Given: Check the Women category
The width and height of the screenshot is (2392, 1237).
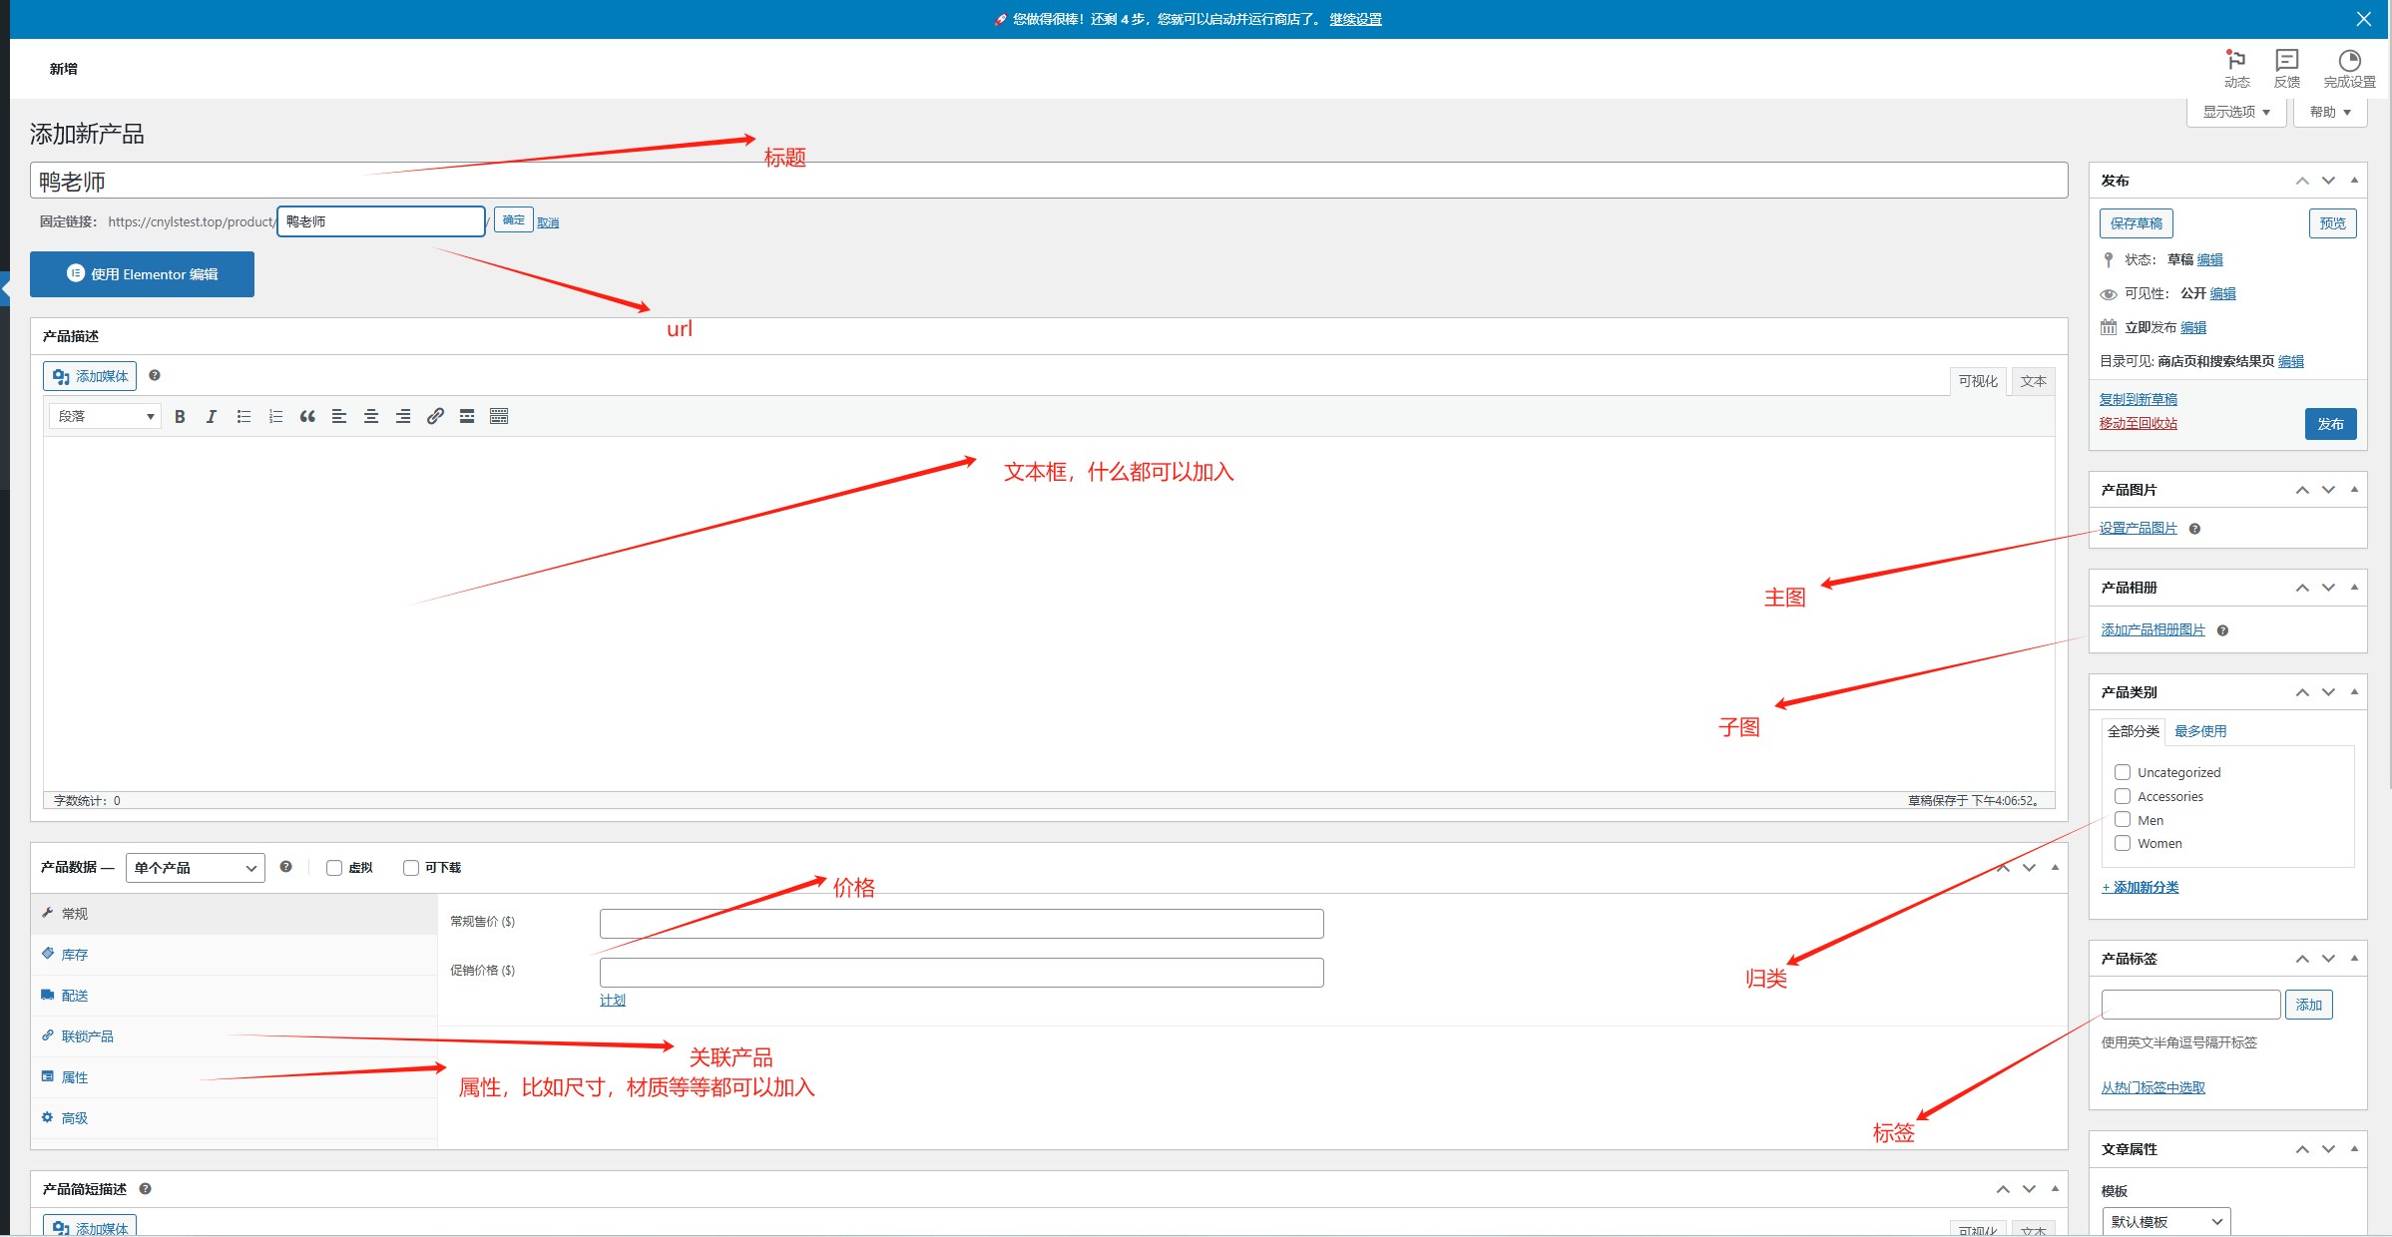Looking at the screenshot, I should 2123,843.
